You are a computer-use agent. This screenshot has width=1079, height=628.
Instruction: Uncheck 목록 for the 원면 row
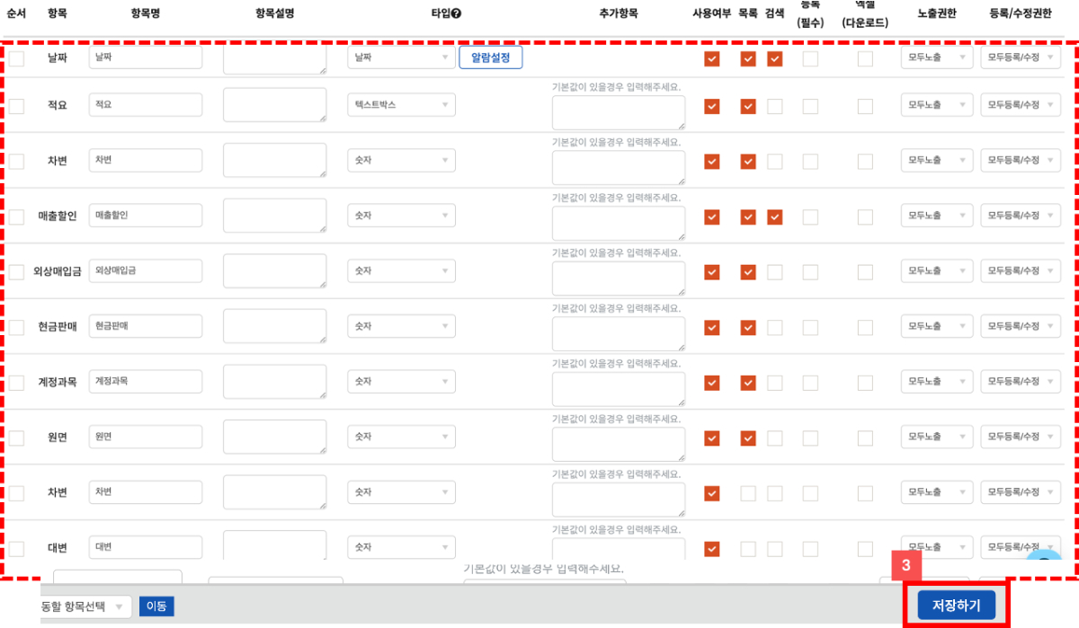748,438
